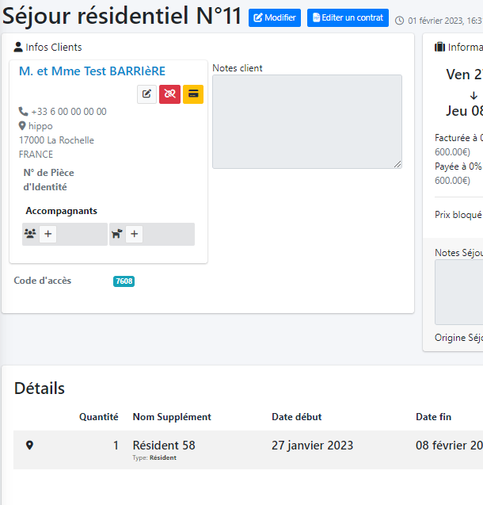This screenshot has height=505, width=483.
Task: Click the location pin next to hippo
Action: (x=22, y=126)
